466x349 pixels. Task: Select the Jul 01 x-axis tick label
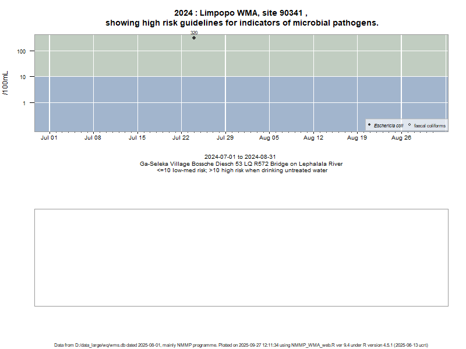tap(49, 138)
